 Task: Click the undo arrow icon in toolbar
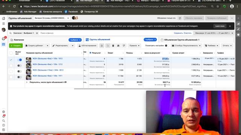108,46
